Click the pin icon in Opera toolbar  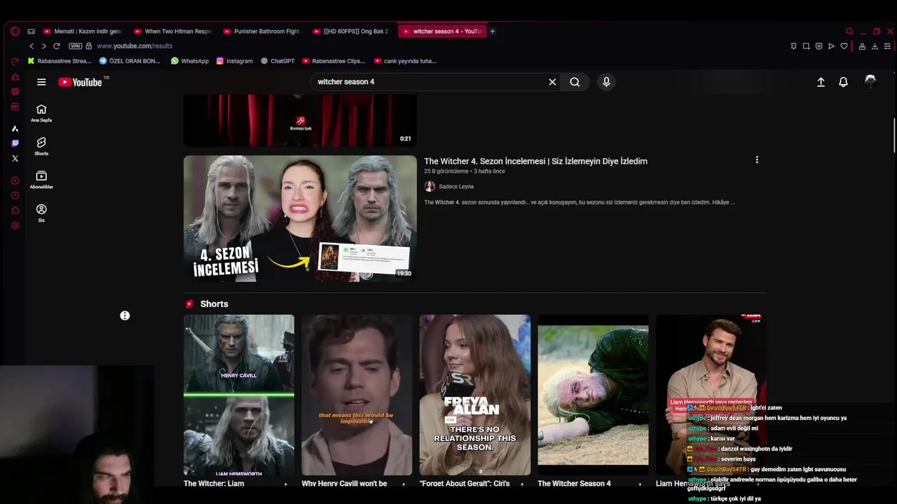pyautogui.click(x=793, y=46)
